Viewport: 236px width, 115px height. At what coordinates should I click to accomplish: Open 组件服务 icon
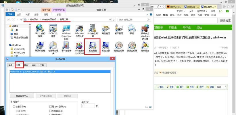click(145, 45)
